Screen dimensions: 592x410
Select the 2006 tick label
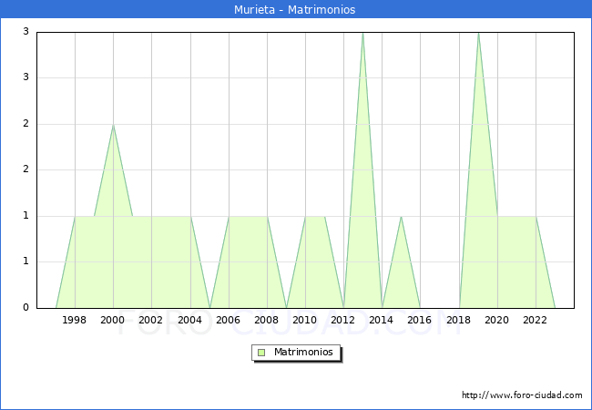coord(229,320)
